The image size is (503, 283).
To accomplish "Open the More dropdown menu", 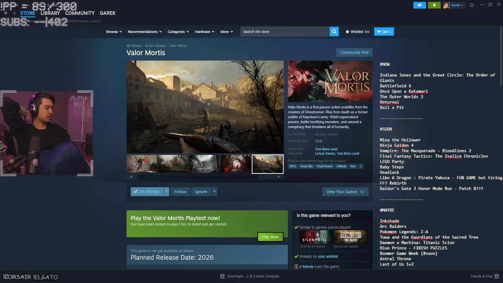I will [227, 31].
